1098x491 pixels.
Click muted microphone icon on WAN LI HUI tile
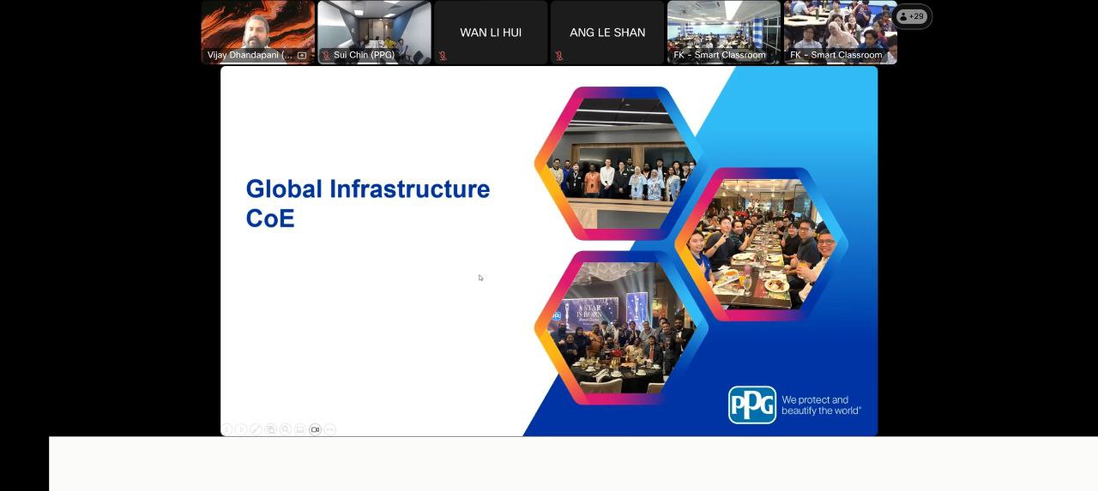443,56
